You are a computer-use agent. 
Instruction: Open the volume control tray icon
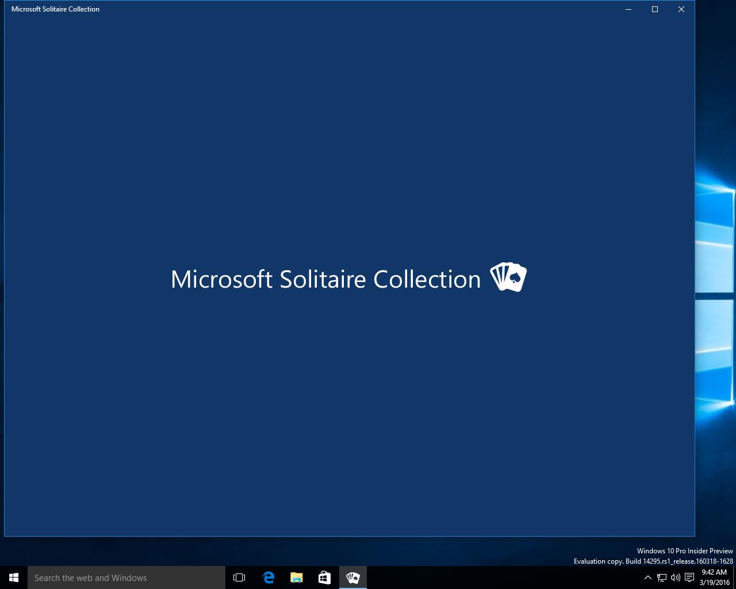676,577
